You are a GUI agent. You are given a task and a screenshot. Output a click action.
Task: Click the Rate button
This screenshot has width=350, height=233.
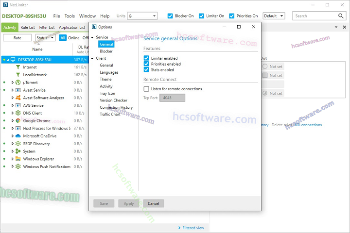(17, 38)
